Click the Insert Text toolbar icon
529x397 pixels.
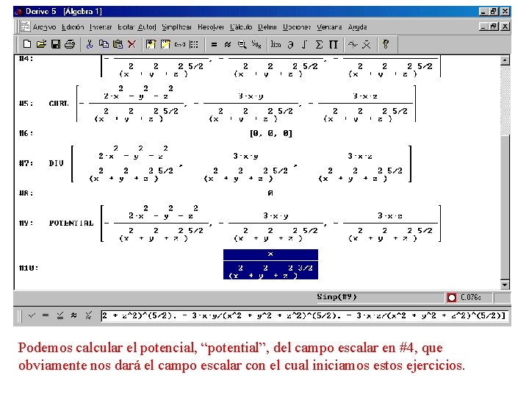165,44
